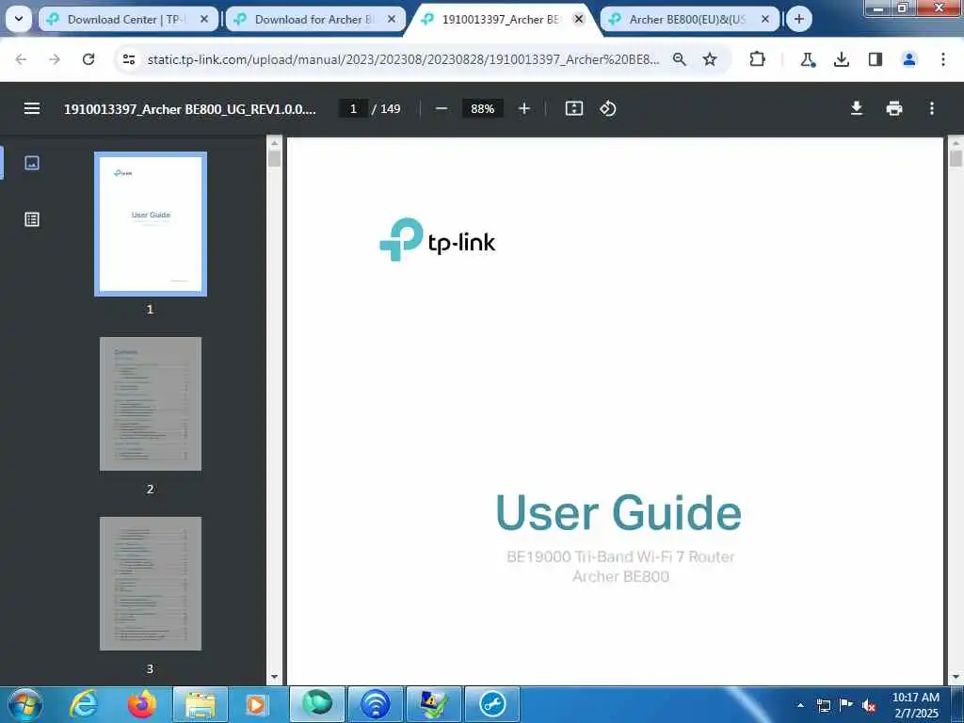
Task: Open the browser Downloads icon
Action: (x=841, y=59)
